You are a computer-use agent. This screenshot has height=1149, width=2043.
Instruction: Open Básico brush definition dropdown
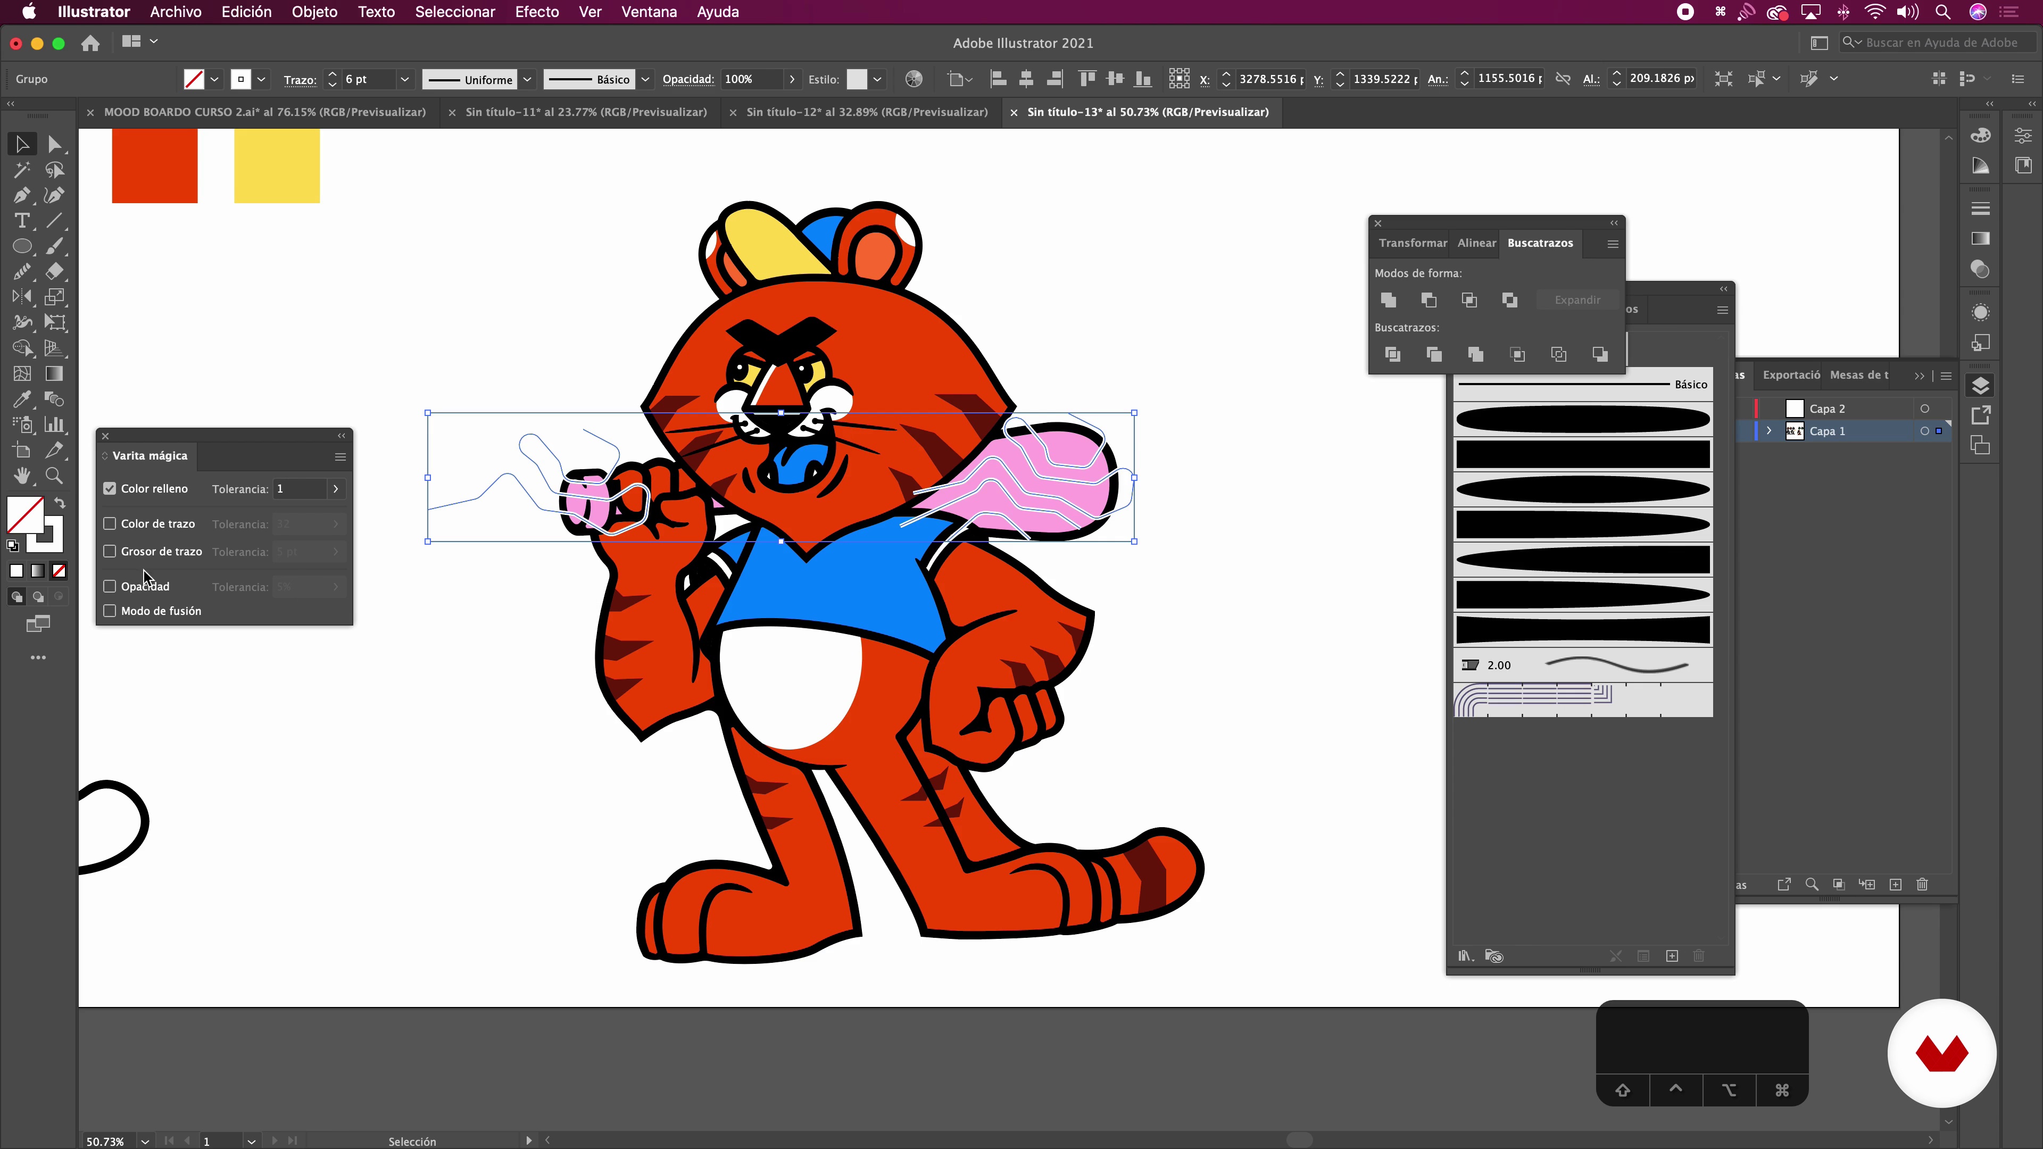click(x=645, y=79)
